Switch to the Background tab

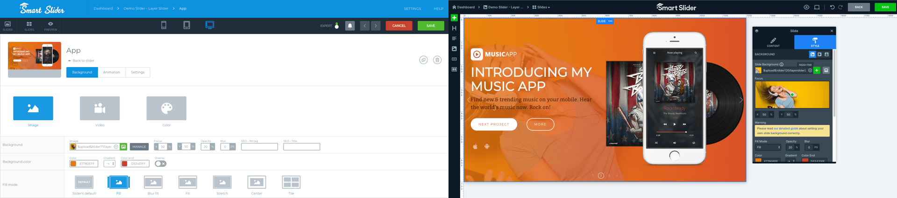[82, 72]
